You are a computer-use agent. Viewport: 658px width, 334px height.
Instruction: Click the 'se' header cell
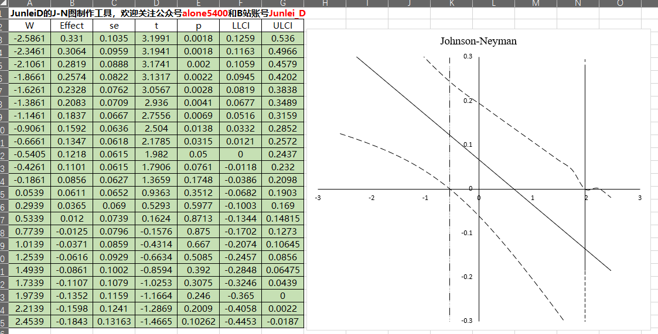pos(114,26)
